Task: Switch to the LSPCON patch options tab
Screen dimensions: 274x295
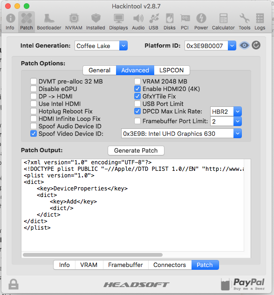Action: point(171,70)
